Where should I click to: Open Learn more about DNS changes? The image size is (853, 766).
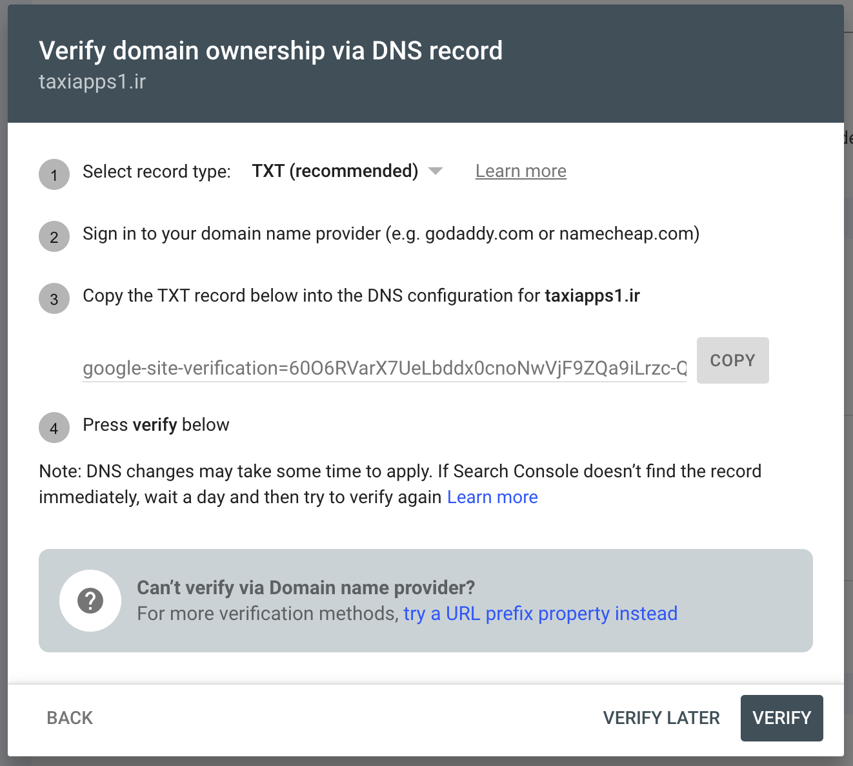coord(492,497)
